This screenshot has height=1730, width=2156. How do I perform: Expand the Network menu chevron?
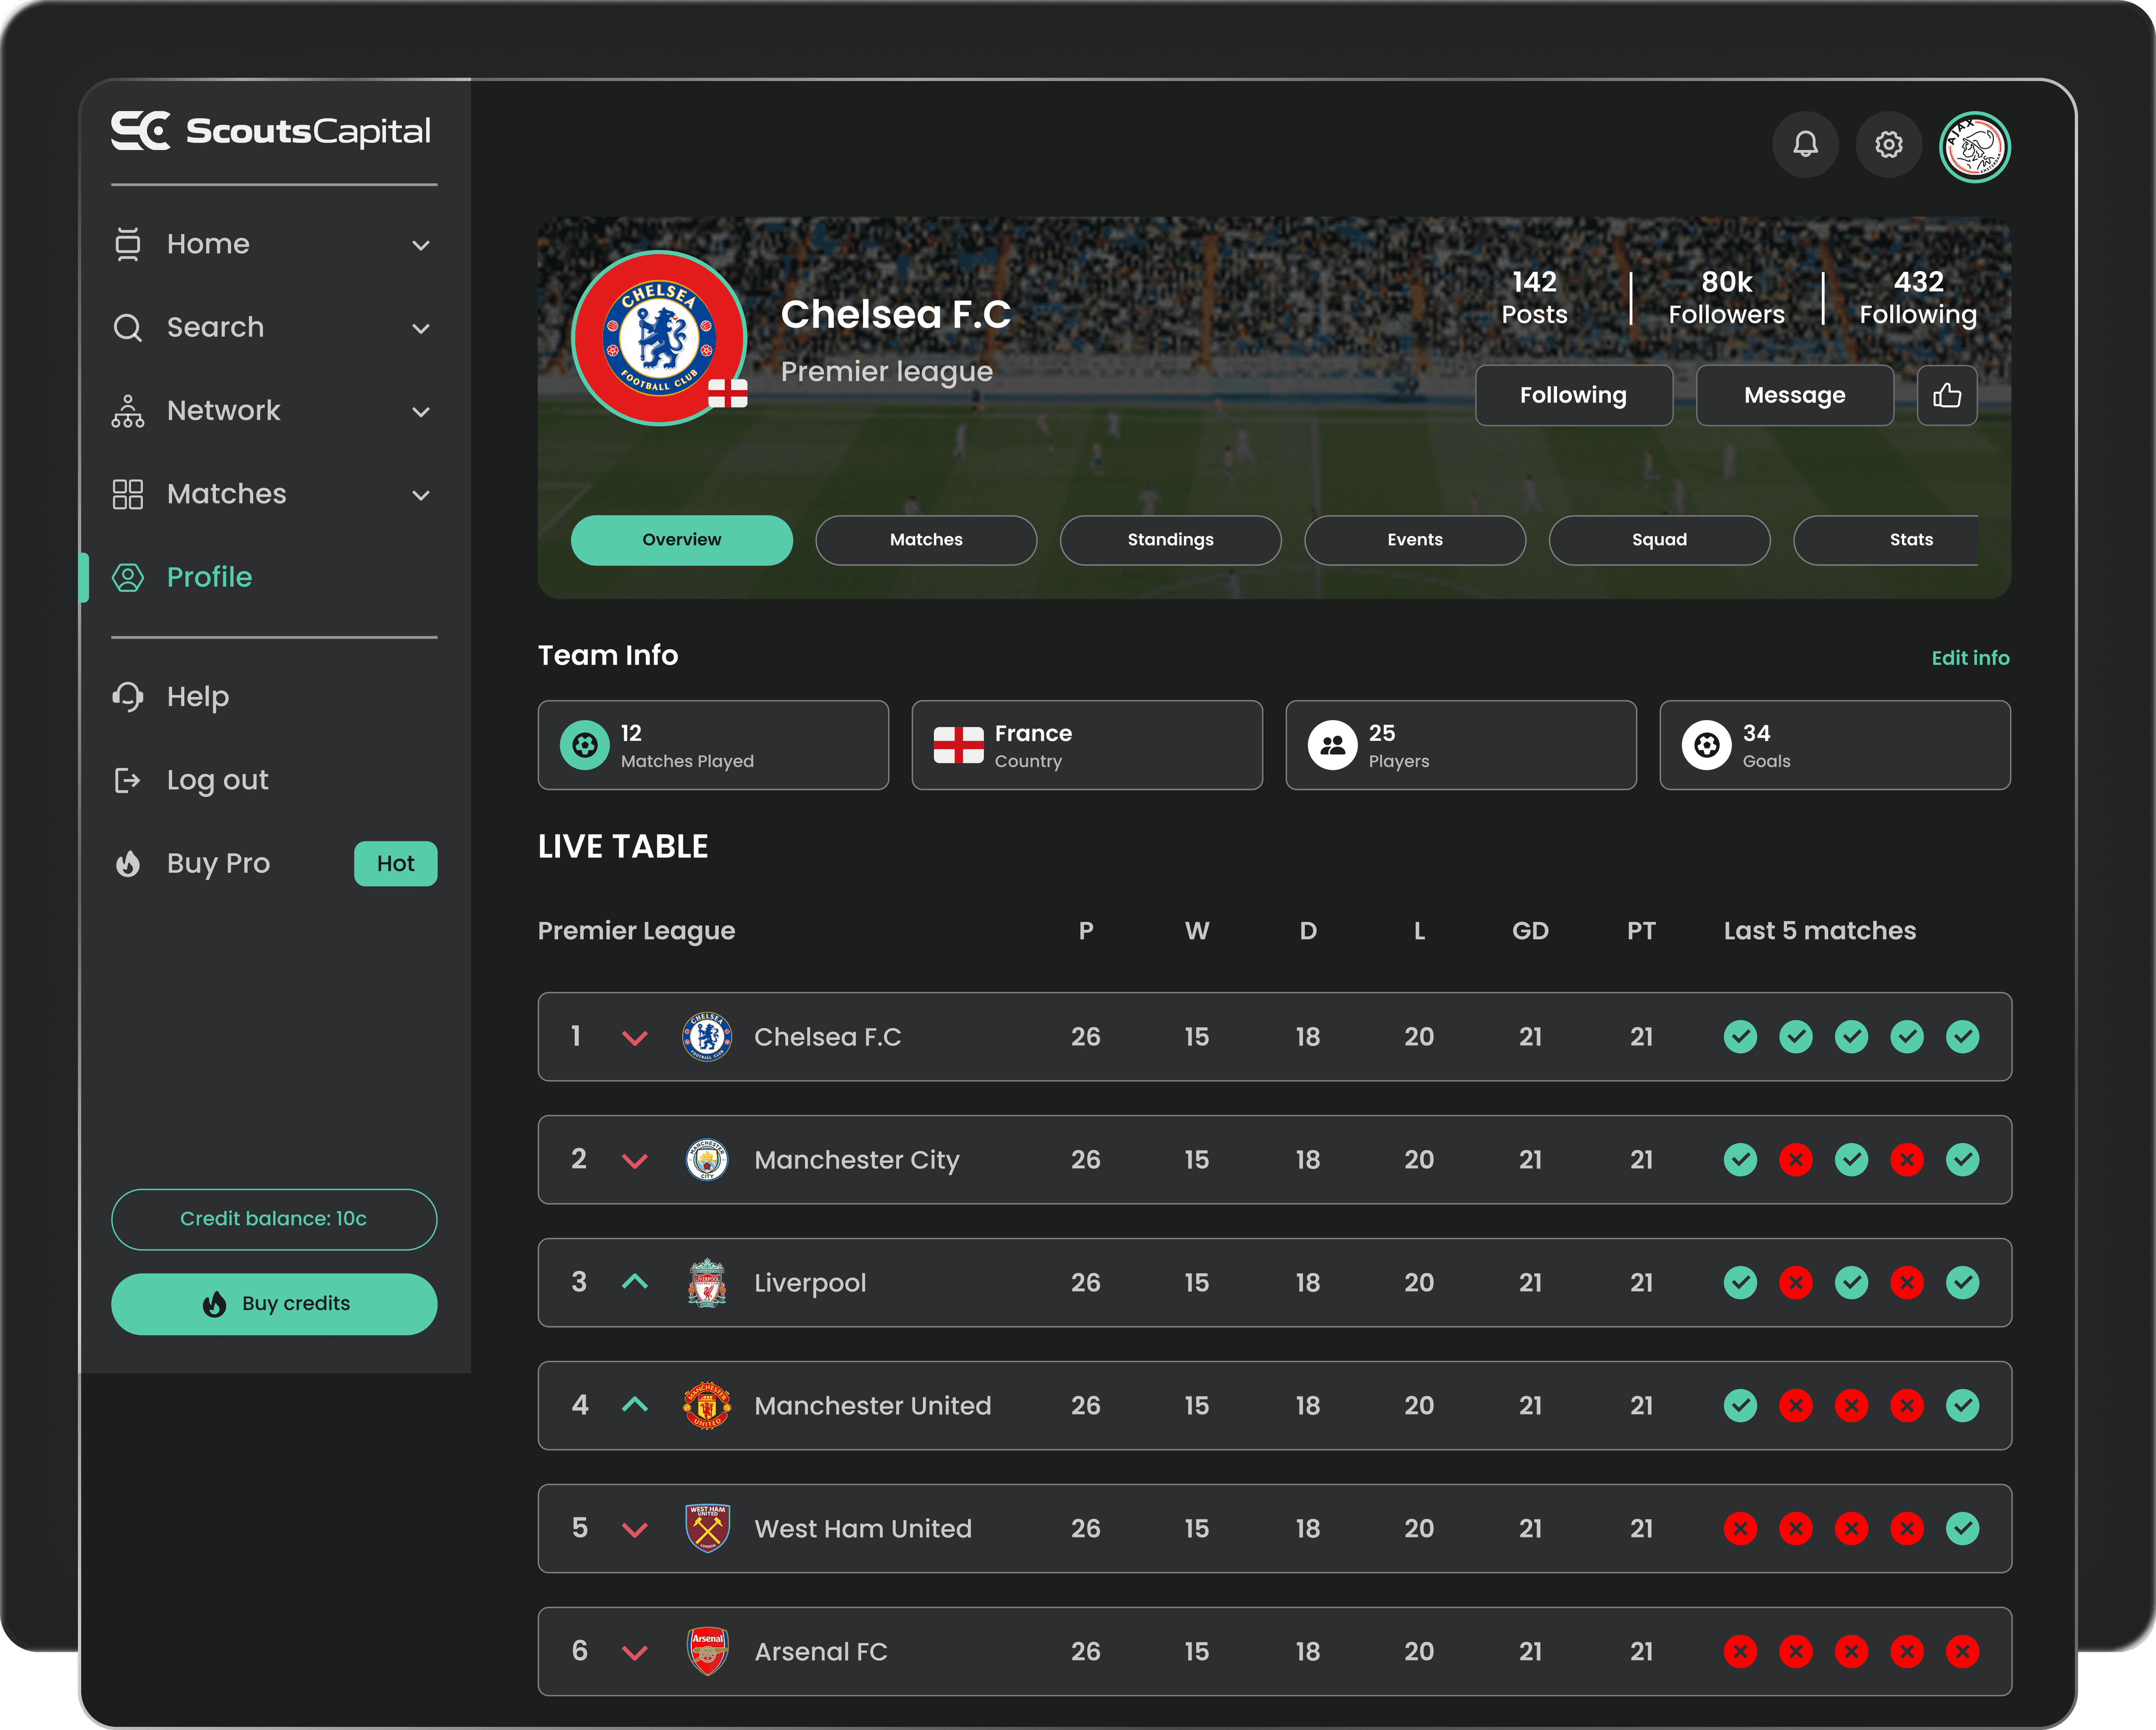[x=421, y=412]
